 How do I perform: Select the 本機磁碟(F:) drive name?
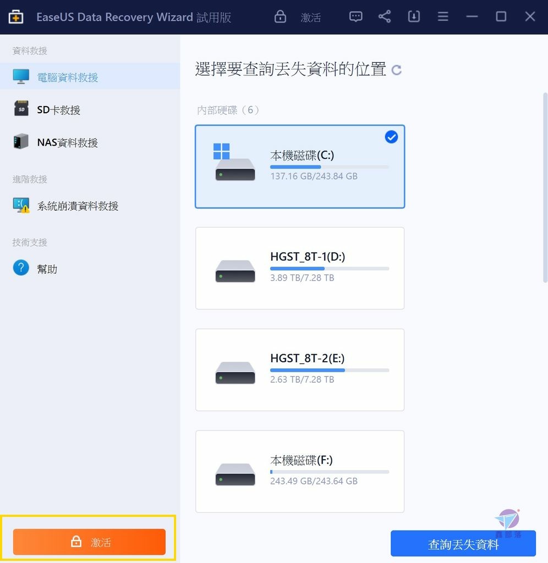pyautogui.click(x=302, y=460)
